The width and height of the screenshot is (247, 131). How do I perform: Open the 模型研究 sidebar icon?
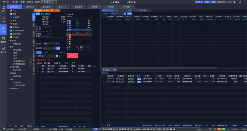(x=3, y=38)
